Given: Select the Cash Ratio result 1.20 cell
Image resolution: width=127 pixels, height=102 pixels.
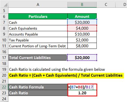Looking at the screenshot, I should point(82,93).
